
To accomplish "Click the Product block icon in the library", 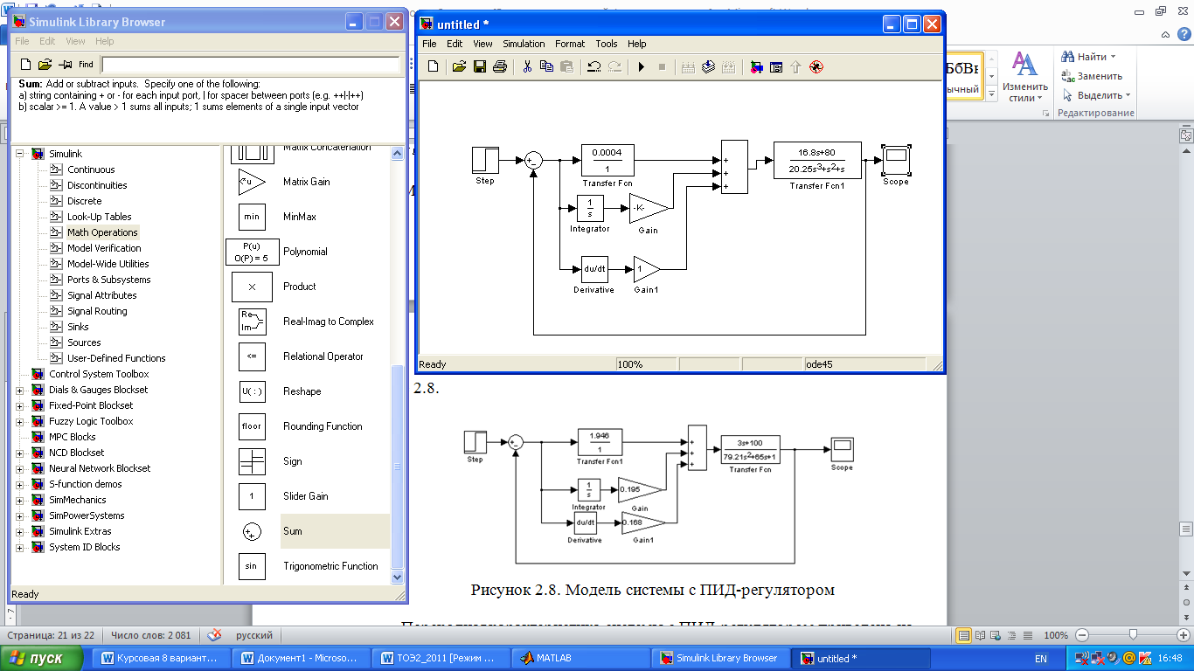I will coord(252,287).
